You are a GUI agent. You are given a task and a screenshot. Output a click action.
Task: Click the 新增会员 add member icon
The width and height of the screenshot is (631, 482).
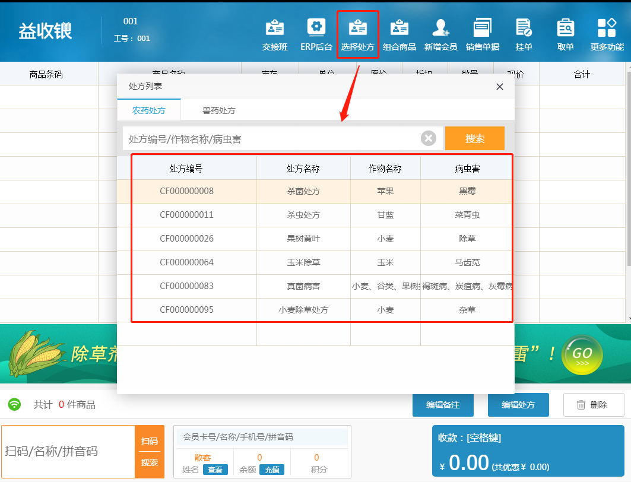pyautogui.click(x=440, y=34)
